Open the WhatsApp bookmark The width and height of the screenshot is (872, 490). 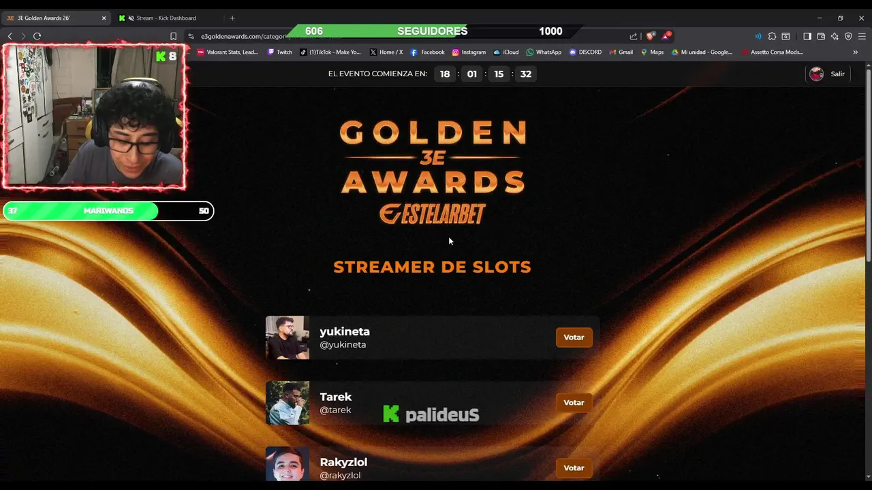click(544, 52)
